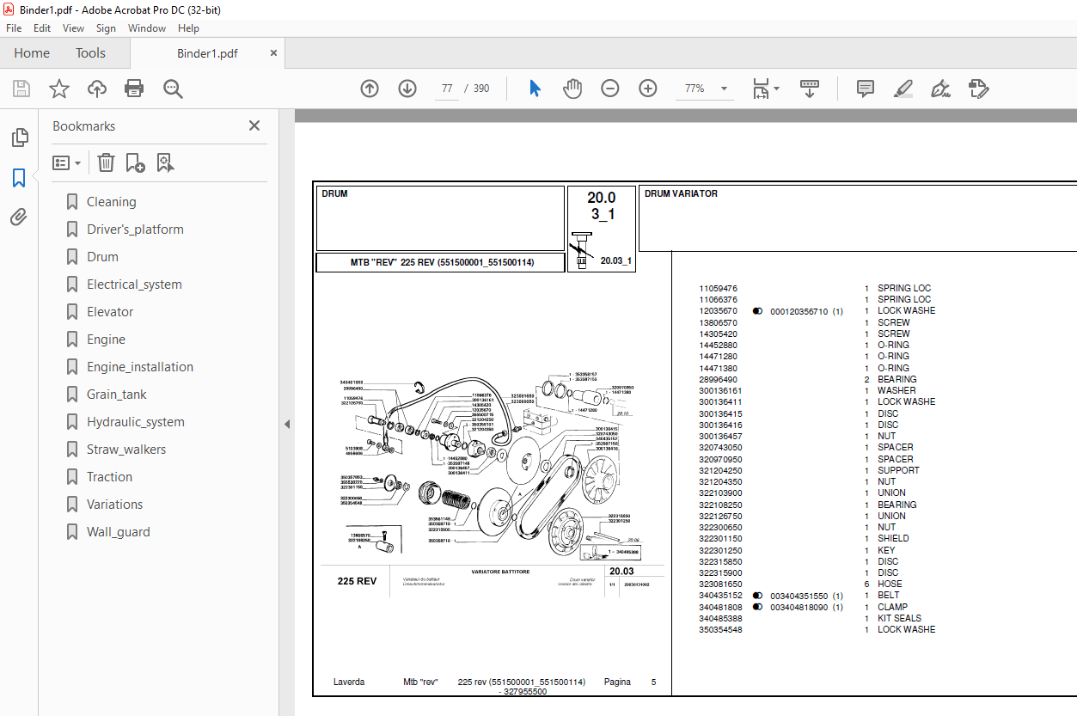Open bookmark options list dropdown
1077x716 pixels.
pyautogui.click(x=66, y=162)
